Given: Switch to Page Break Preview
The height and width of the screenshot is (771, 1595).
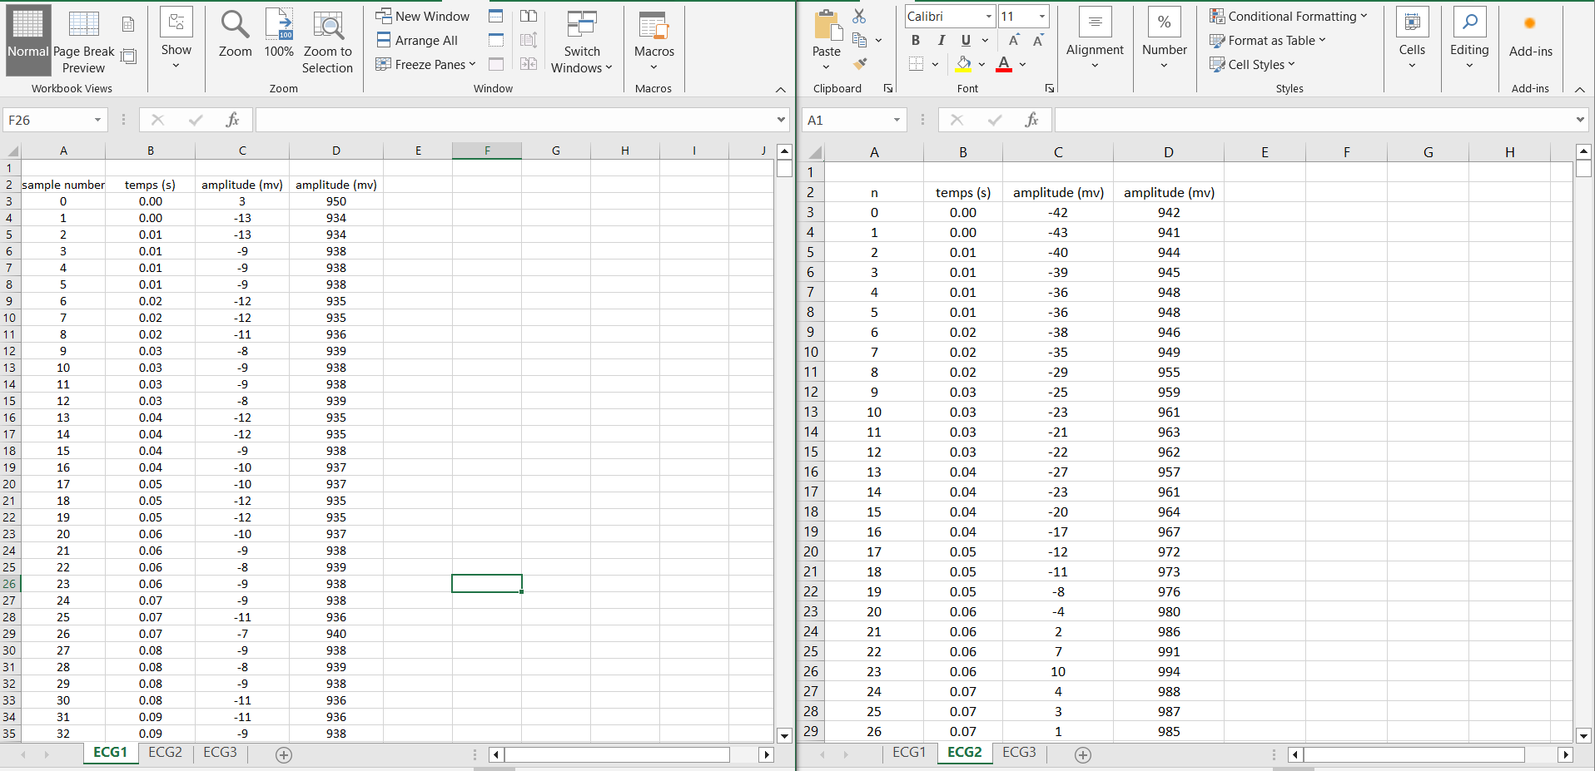Looking at the screenshot, I should (84, 42).
